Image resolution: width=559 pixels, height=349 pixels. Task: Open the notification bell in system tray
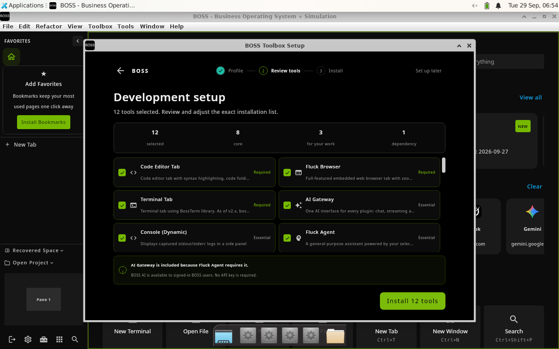[498, 6]
